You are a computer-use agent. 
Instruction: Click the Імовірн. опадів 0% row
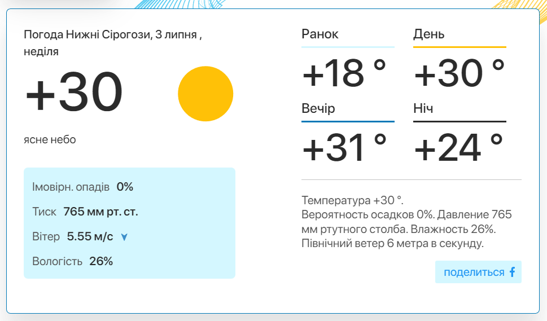[82, 187]
